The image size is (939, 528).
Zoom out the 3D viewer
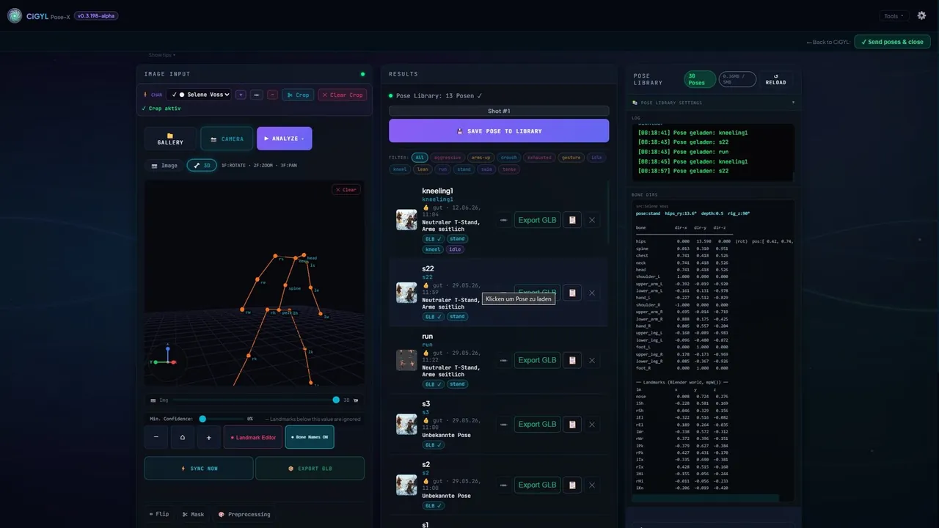tap(156, 437)
